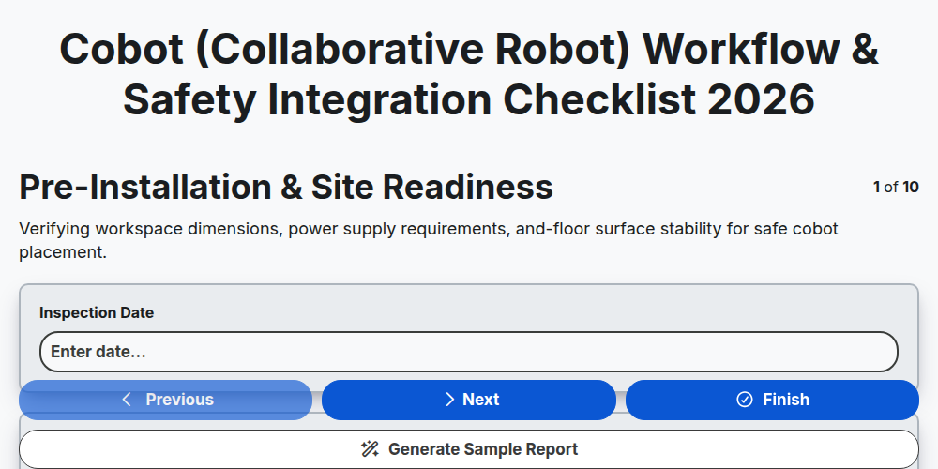
Task: Click the word 'placement.' in the description
Action: [x=63, y=252]
